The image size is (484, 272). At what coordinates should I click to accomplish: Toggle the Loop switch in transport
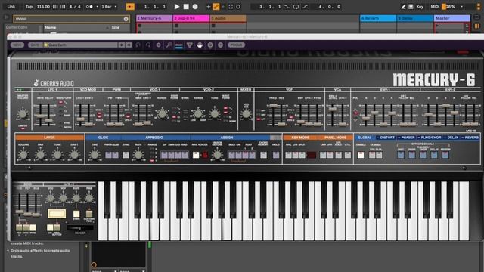click(296, 7)
